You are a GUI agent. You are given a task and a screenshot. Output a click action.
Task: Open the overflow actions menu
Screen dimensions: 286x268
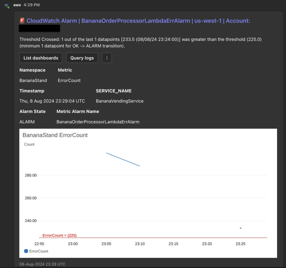point(107,58)
